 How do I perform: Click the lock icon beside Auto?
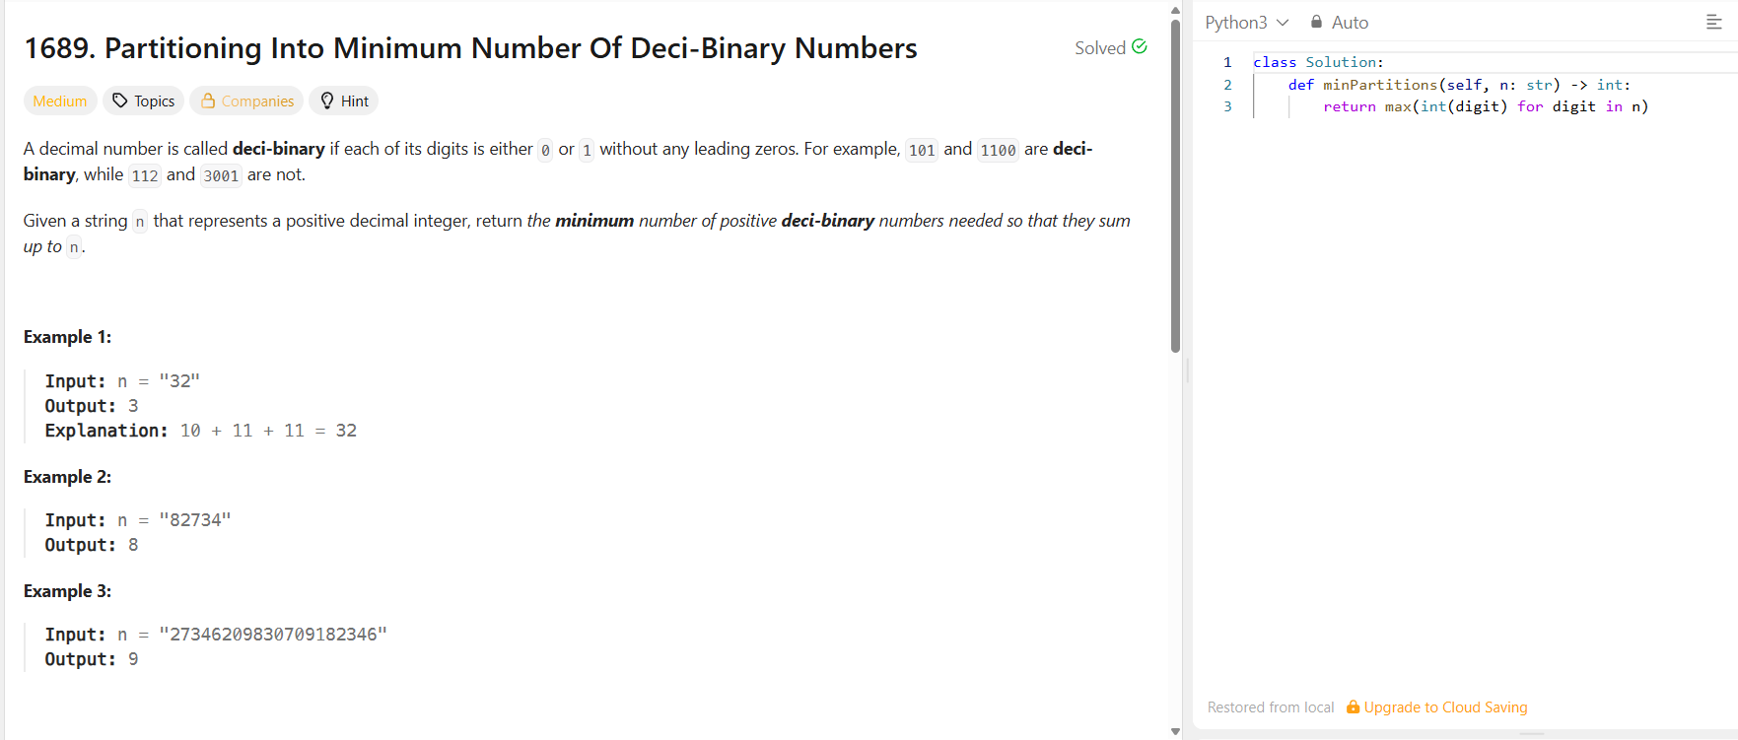tap(1316, 22)
